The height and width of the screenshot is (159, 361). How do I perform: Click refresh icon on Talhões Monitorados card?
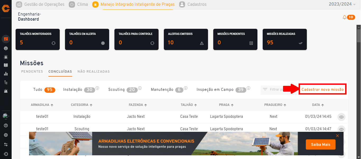53,43
